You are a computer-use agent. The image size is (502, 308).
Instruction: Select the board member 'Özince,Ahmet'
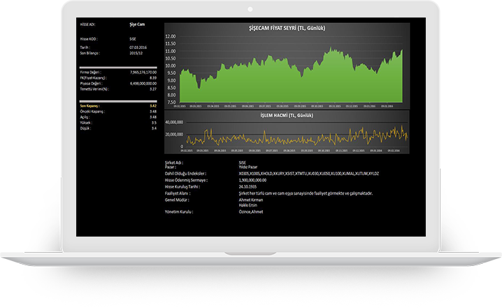(x=251, y=212)
